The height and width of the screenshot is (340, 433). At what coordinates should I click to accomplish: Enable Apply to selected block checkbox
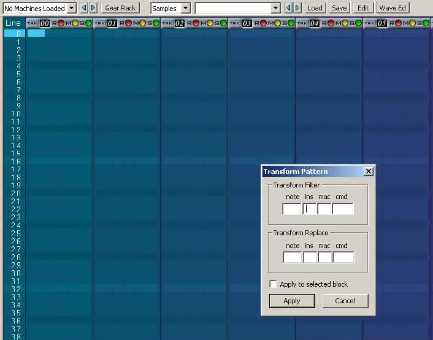(x=274, y=284)
